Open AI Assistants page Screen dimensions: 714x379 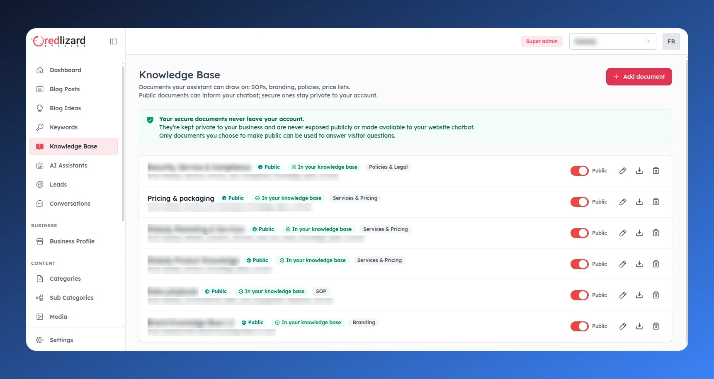pyautogui.click(x=73, y=165)
